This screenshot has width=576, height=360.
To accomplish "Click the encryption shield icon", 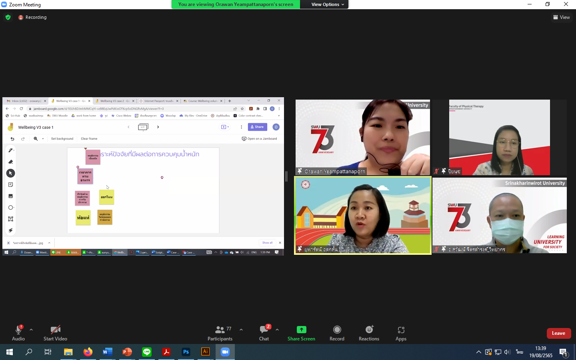I will pyautogui.click(x=8, y=17).
